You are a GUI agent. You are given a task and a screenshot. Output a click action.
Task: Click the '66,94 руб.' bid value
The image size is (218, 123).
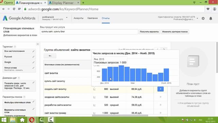click(x=137, y=89)
